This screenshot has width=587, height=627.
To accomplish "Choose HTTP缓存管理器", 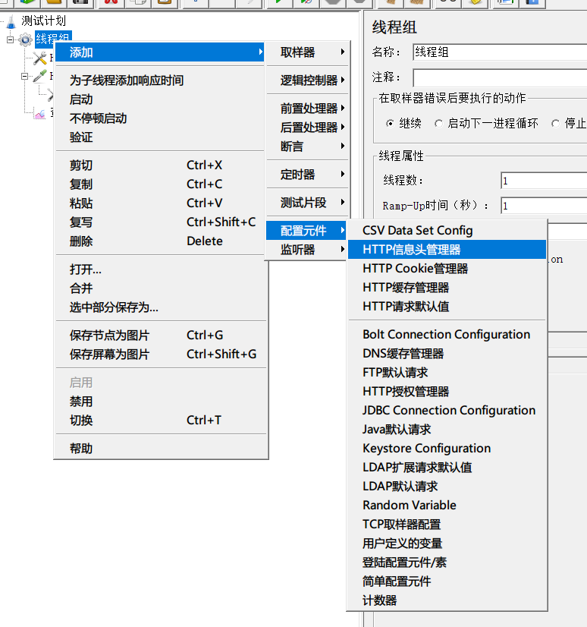I will (x=447, y=288).
